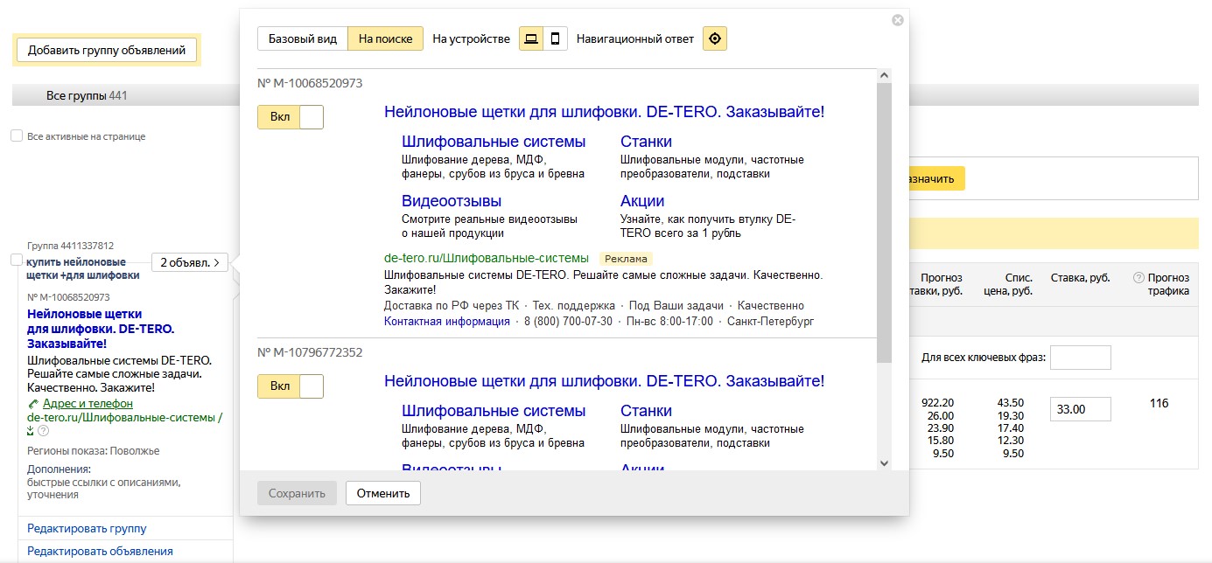Check Все активные на странице checkbox
Viewport: 1212px width, 563px height.
coord(17,136)
